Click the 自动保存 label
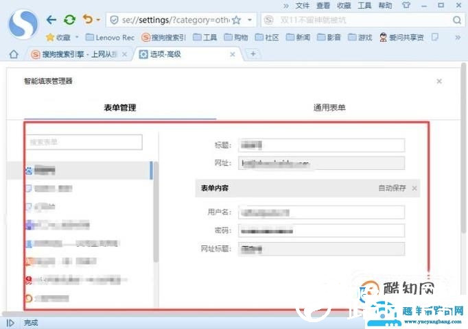Screen dimensions: 468x329 tap(393, 188)
